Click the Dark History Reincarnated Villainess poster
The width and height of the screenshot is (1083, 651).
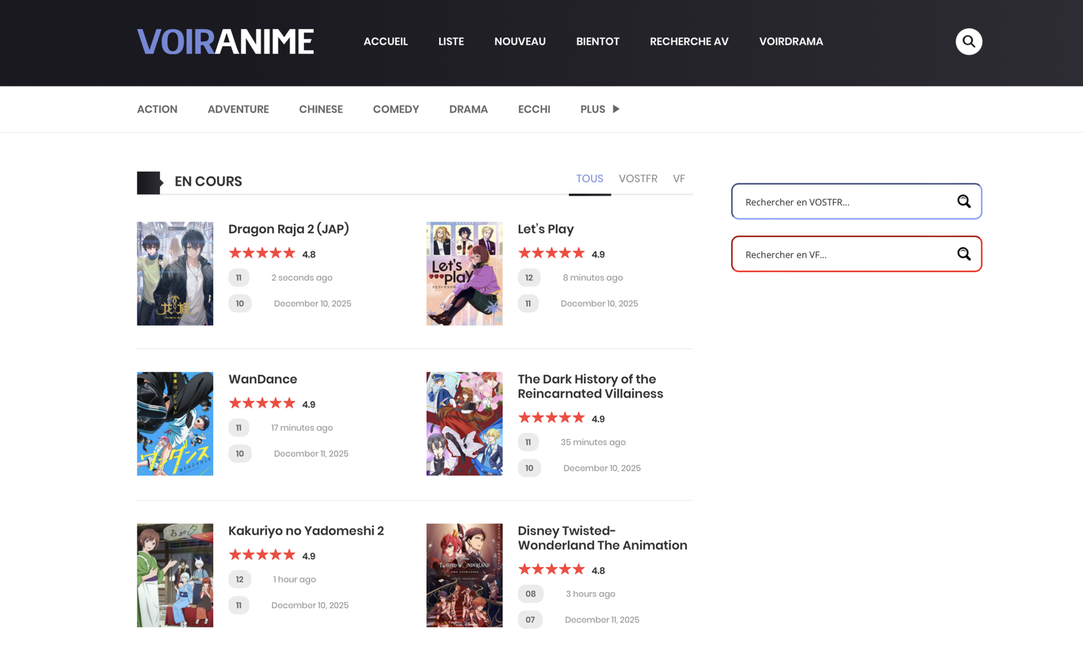click(464, 423)
